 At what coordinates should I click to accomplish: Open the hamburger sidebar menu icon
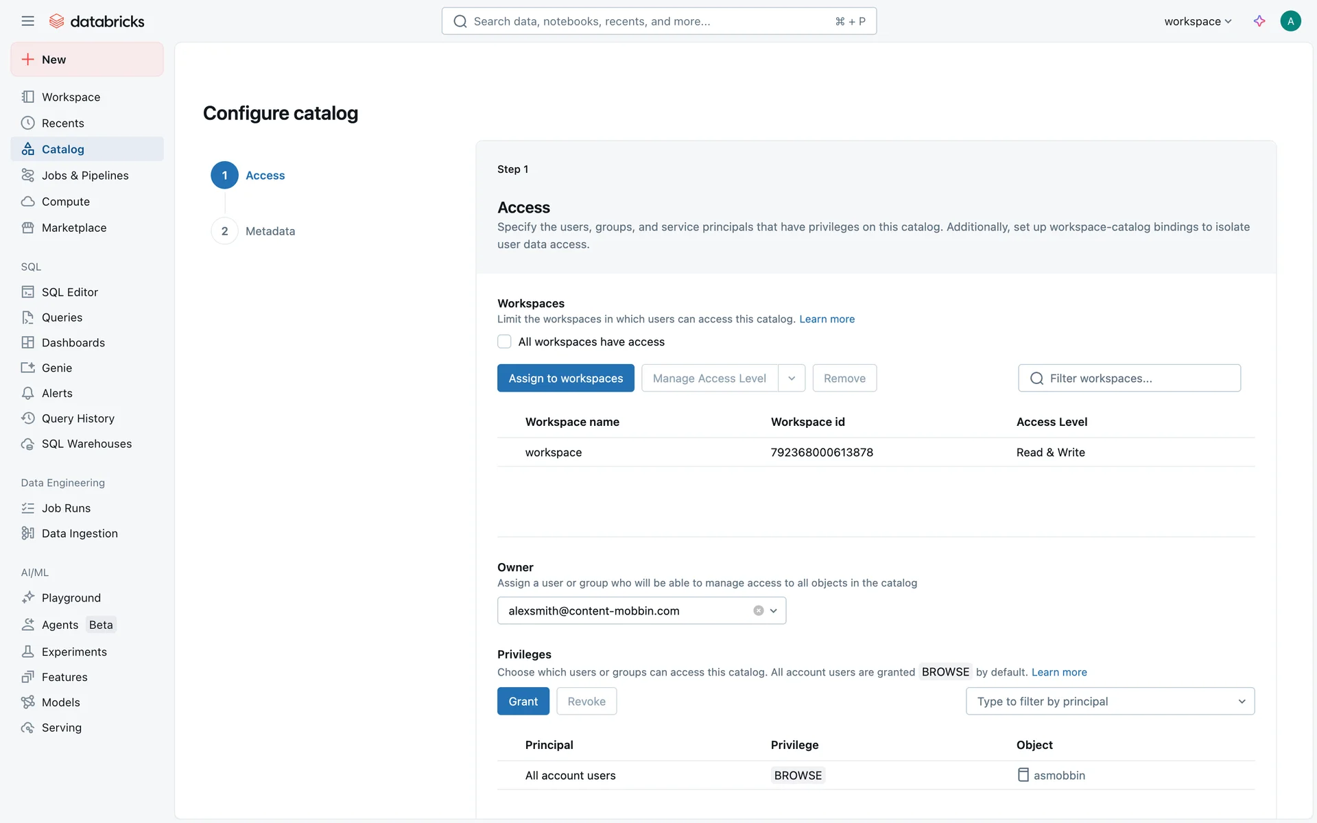coord(27,21)
